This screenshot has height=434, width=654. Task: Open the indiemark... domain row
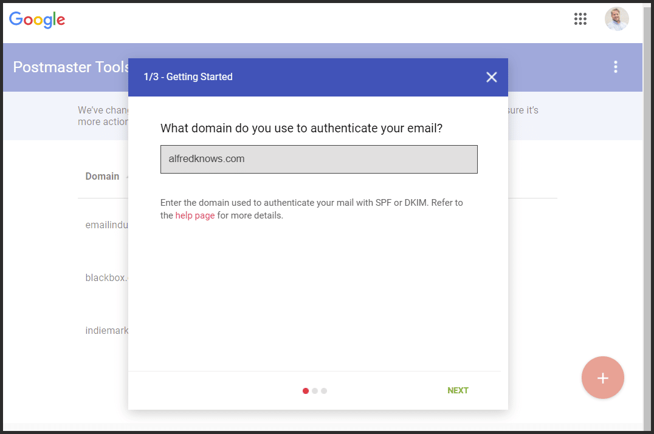(106, 330)
